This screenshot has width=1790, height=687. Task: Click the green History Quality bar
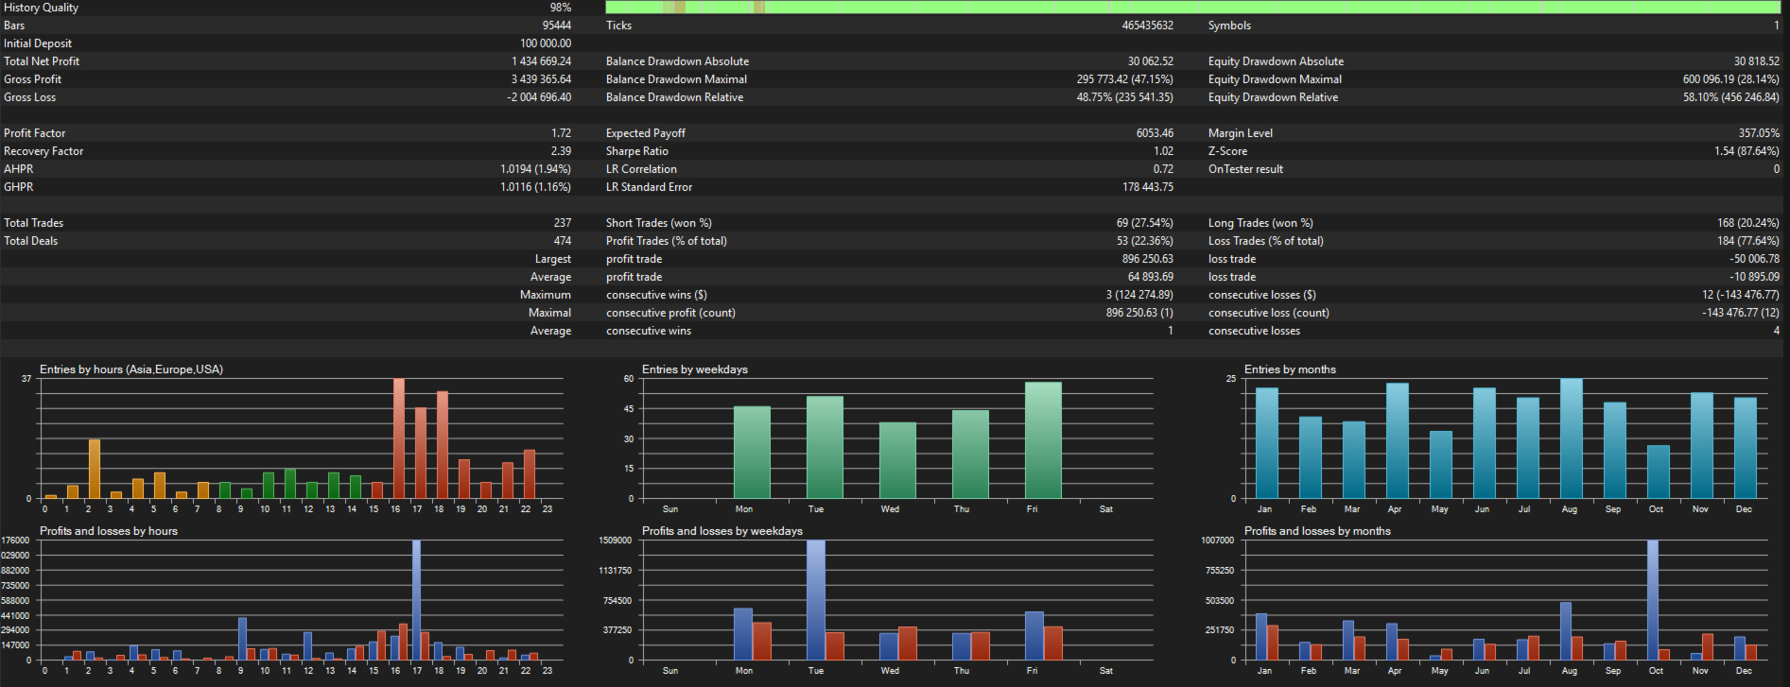pyautogui.click(x=1191, y=8)
